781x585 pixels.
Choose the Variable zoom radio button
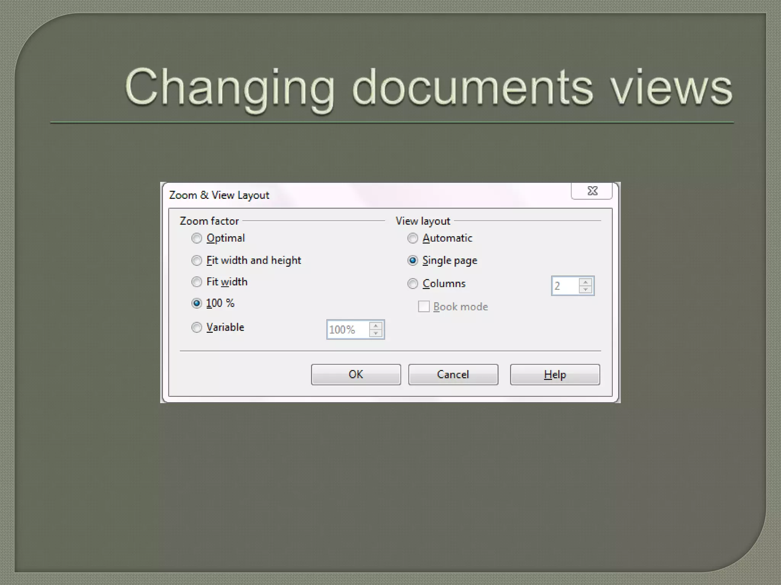tap(196, 328)
